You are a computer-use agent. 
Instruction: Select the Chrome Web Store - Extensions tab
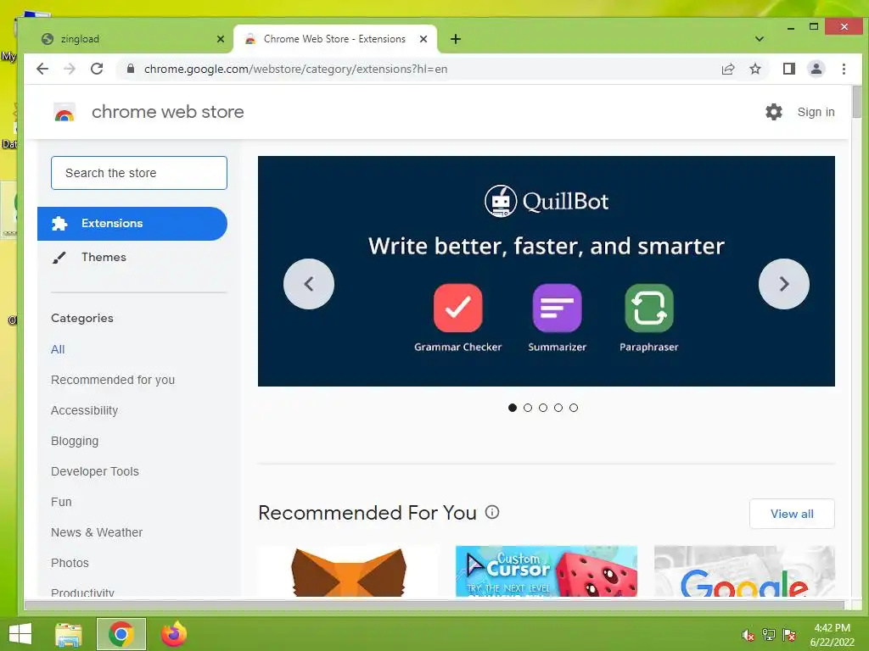335,39
